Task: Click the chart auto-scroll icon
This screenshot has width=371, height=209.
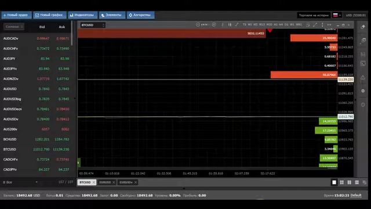Action: pyautogui.click(x=308, y=24)
